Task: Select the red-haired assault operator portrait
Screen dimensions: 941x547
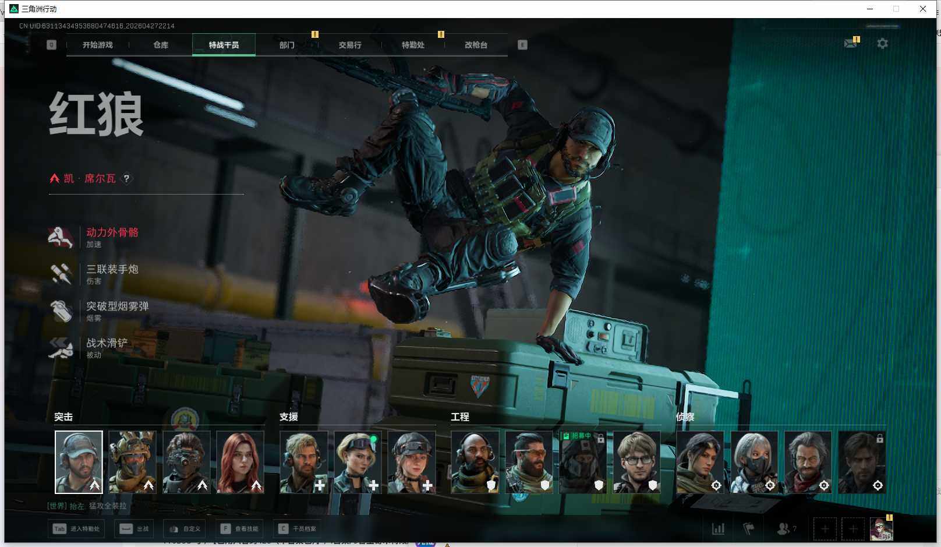Action: (x=240, y=462)
